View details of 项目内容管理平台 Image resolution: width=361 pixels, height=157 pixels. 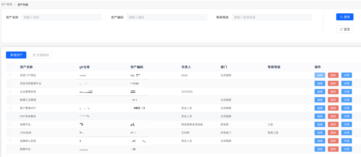346,83
